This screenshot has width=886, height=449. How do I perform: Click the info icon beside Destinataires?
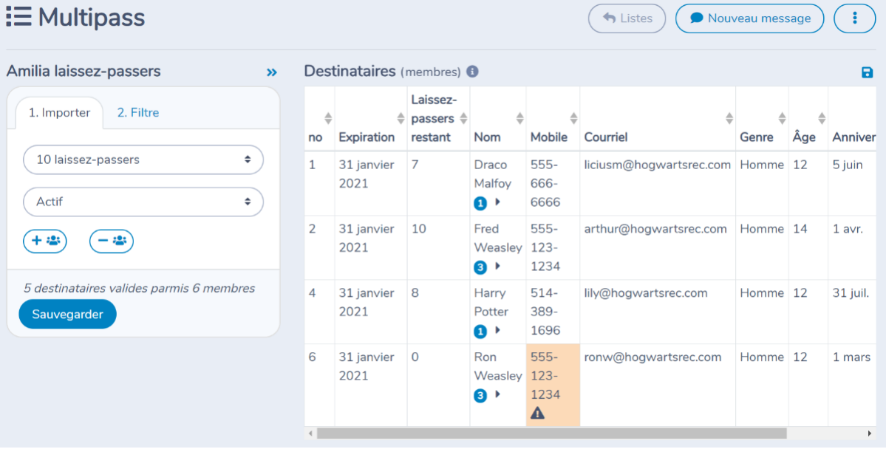(x=472, y=72)
